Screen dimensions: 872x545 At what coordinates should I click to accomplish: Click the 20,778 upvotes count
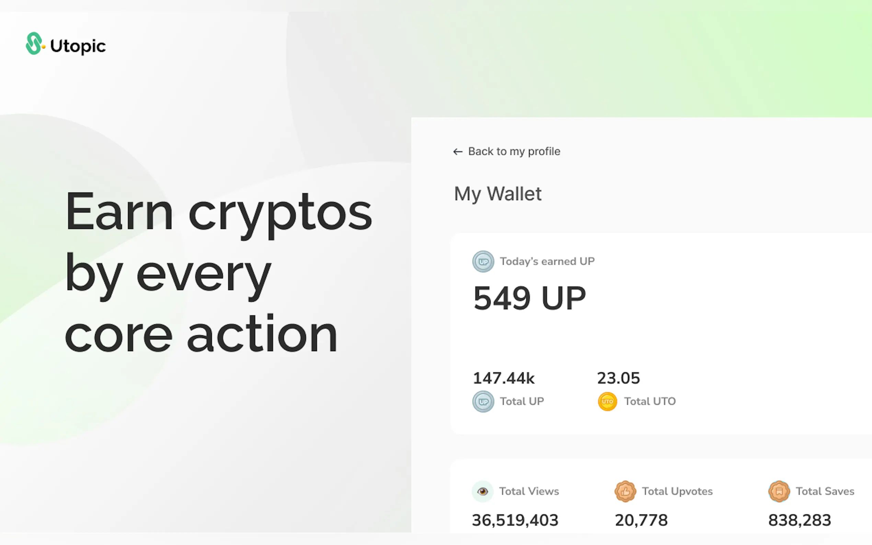pos(641,520)
